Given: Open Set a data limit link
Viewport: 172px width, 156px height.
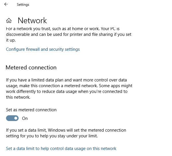Looking at the screenshot, I should (x=61, y=149).
